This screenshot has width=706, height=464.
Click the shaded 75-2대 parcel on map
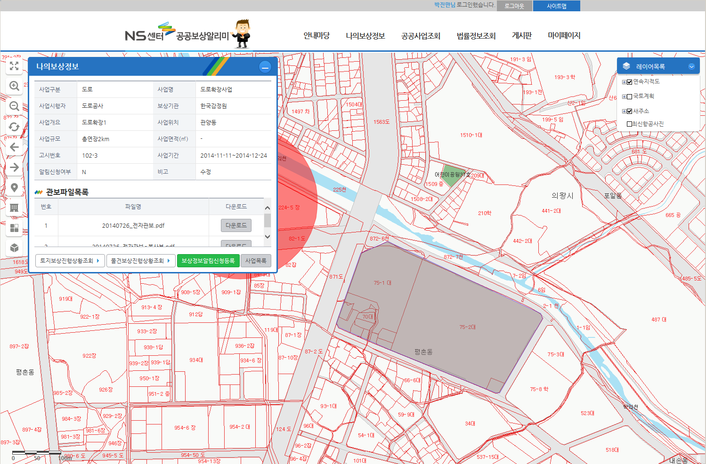click(x=468, y=327)
